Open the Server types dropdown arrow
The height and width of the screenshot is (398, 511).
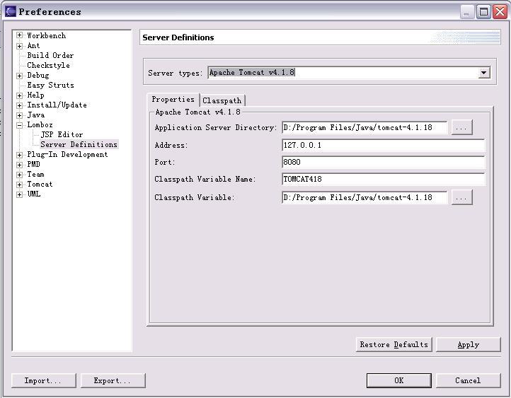pyautogui.click(x=484, y=73)
